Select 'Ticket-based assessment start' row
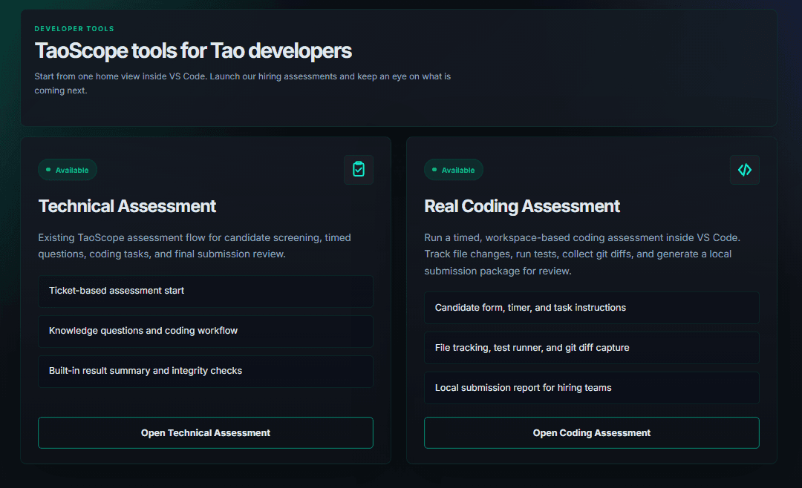This screenshot has height=488, width=802. [206, 291]
